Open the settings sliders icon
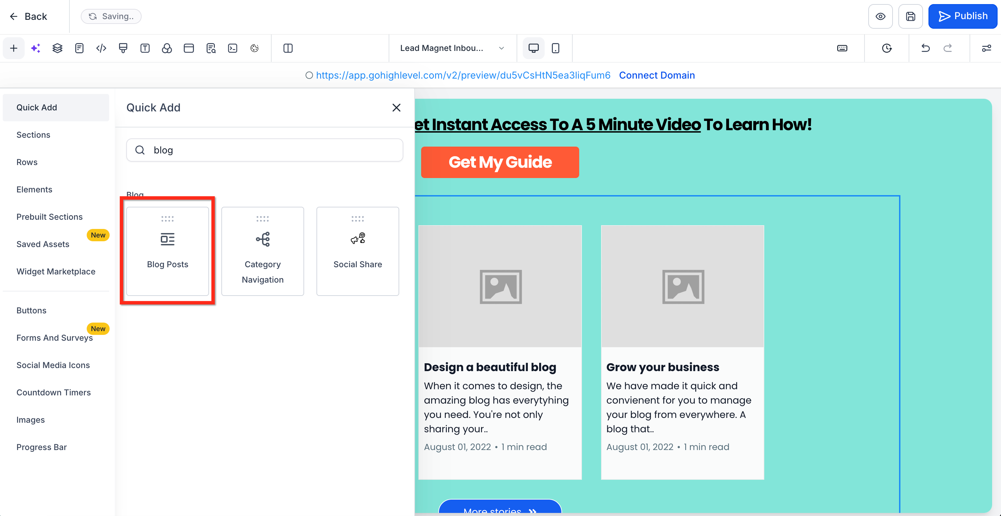 pyautogui.click(x=986, y=48)
